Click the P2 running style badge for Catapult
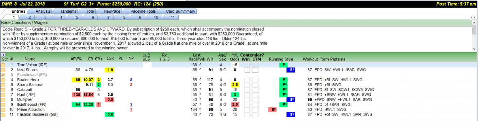The image size is (478, 121). click(x=283, y=90)
